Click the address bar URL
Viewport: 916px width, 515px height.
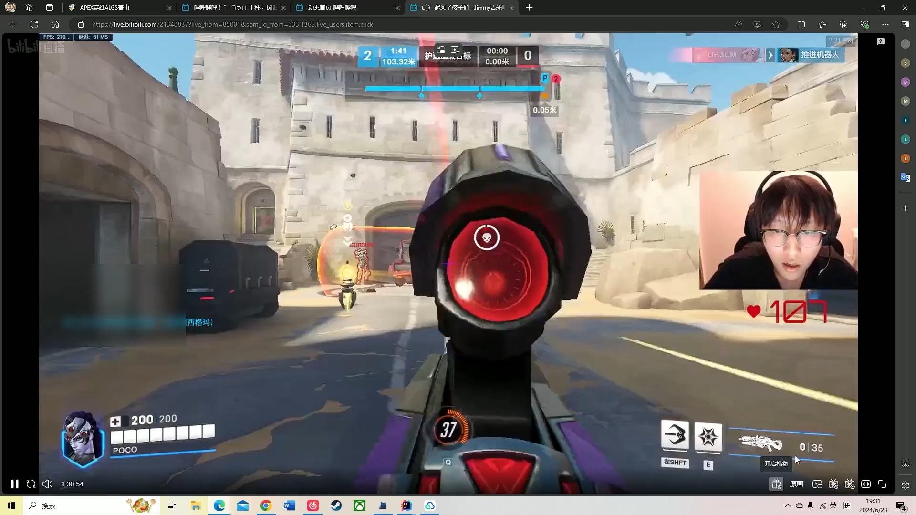pos(232,24)
